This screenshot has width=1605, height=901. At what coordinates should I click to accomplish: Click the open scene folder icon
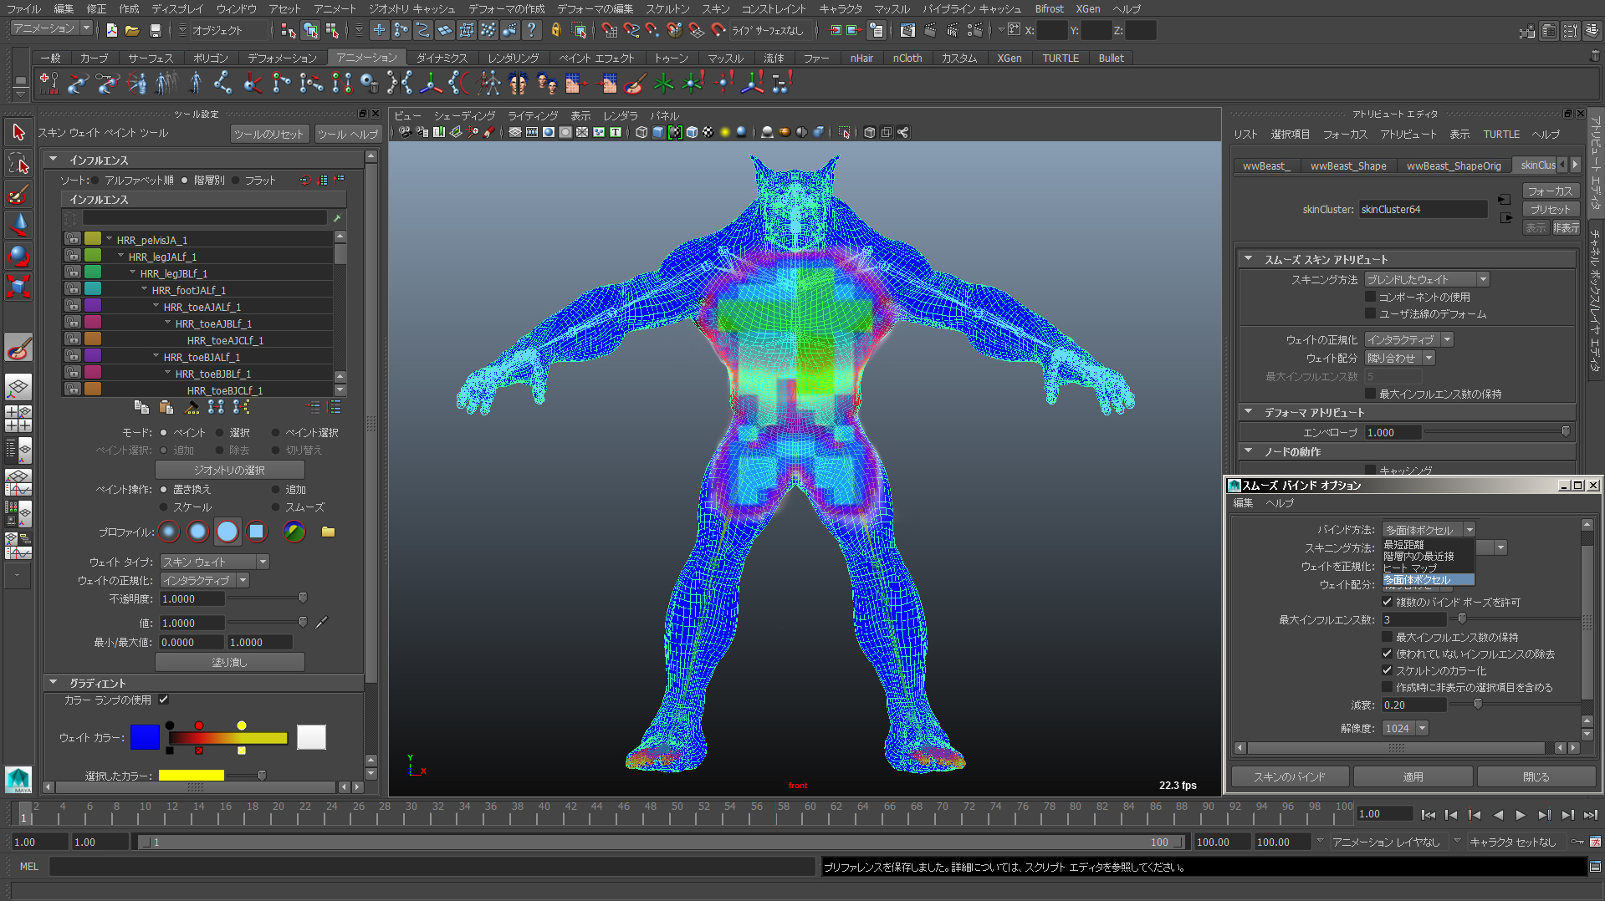coord(132,31)
